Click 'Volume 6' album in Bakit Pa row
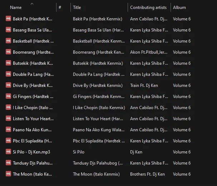The height and width of the screenshot is (186, 217). [x=182, y=19]
